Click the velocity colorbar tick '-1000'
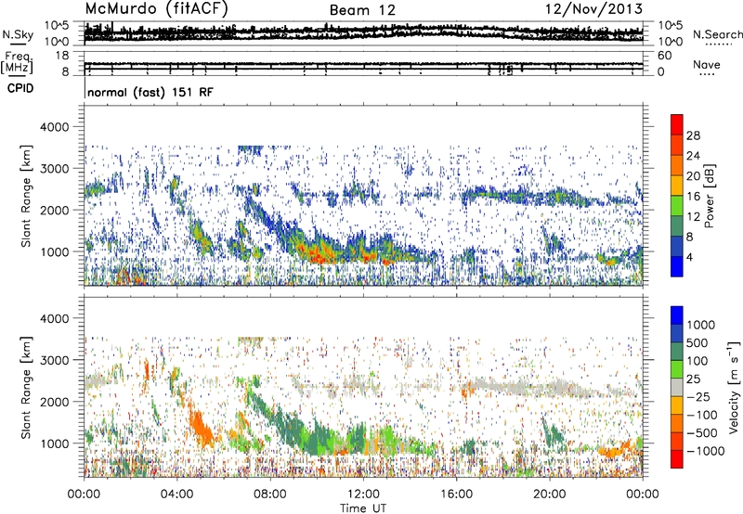743x514 pixels. click(x=705, y=451)
